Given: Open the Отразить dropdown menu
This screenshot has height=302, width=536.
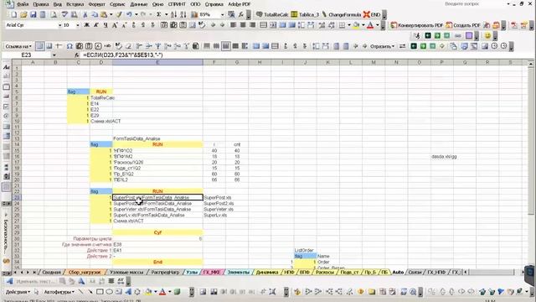Looking at the screenshot, I should pyautogui.click(x=382, y=46).
